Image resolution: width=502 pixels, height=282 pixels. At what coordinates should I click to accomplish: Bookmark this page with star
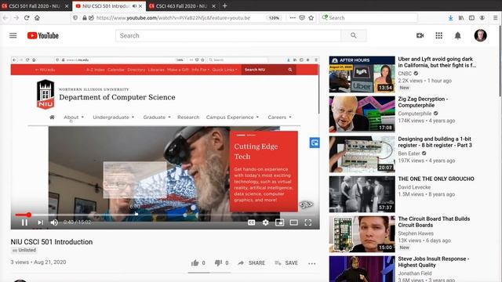pos(311,18)
